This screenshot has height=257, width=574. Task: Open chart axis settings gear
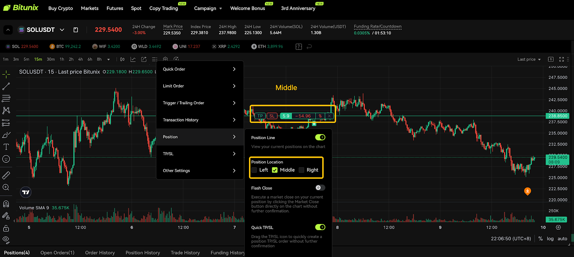[558, 227]
